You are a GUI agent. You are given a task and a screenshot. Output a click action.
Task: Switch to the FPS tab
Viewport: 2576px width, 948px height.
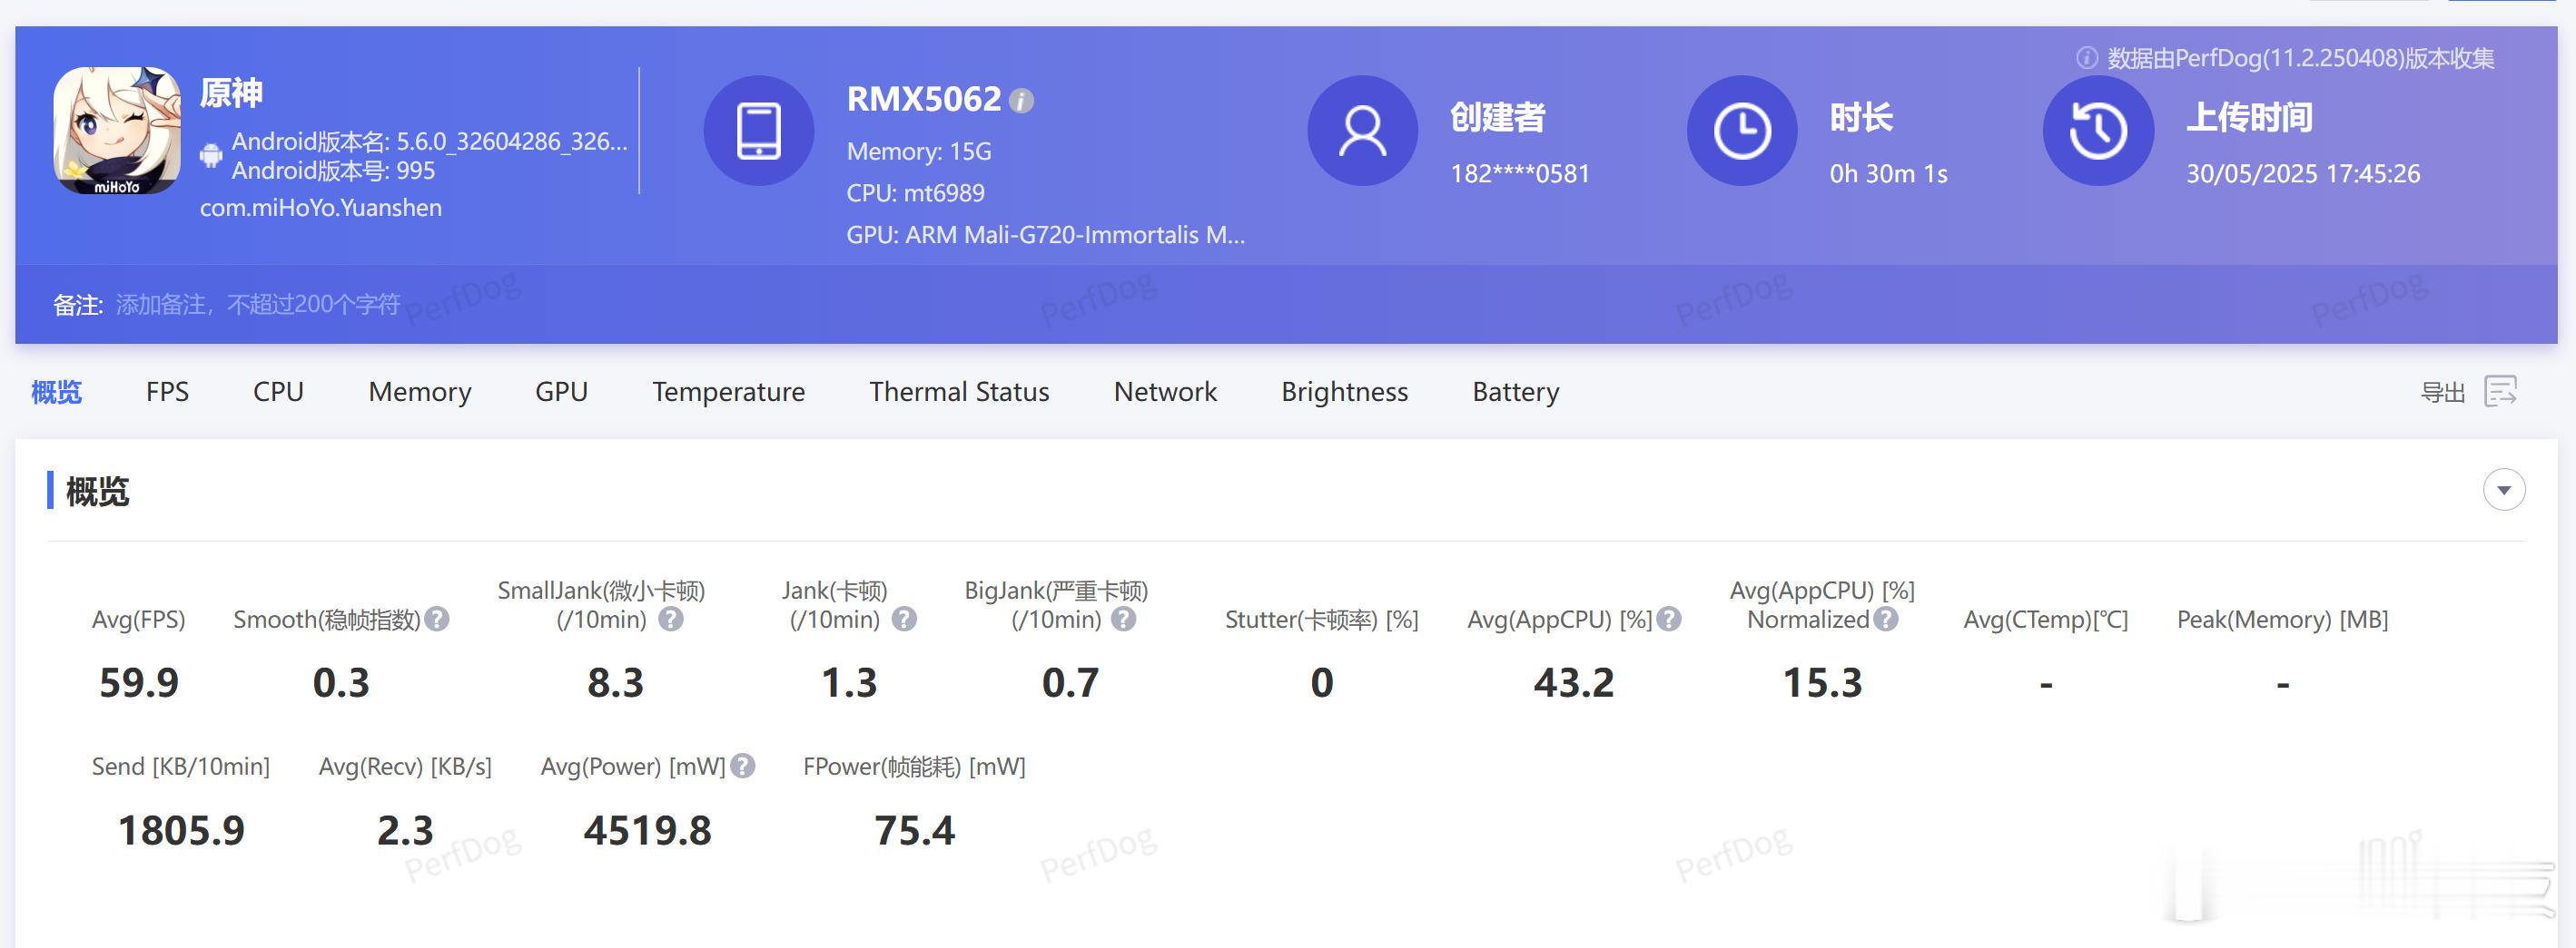(167, 392)
